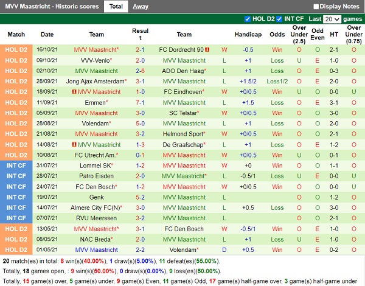
Task: Click the 2-1 result on 16/10/21
Action: [x=140, y=50]
